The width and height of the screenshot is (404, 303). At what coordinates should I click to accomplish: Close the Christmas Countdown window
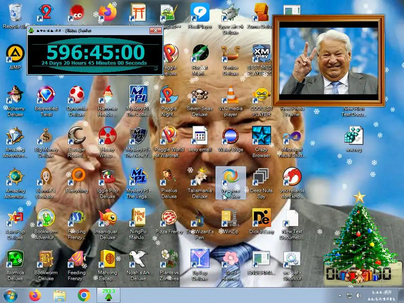pyautogui.click(x=155, y=31)
